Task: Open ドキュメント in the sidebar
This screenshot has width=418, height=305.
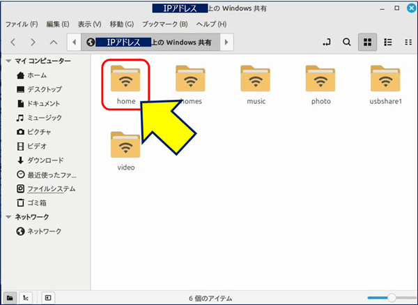Action: coord(38,103)
